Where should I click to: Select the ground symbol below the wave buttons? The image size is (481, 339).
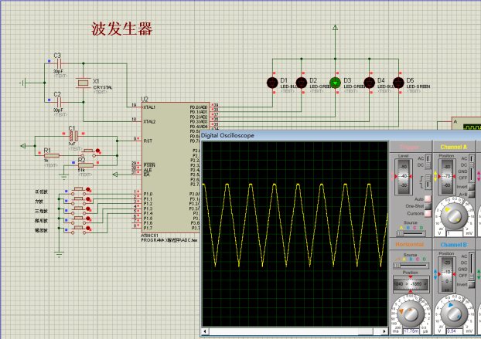pos(59,254)
